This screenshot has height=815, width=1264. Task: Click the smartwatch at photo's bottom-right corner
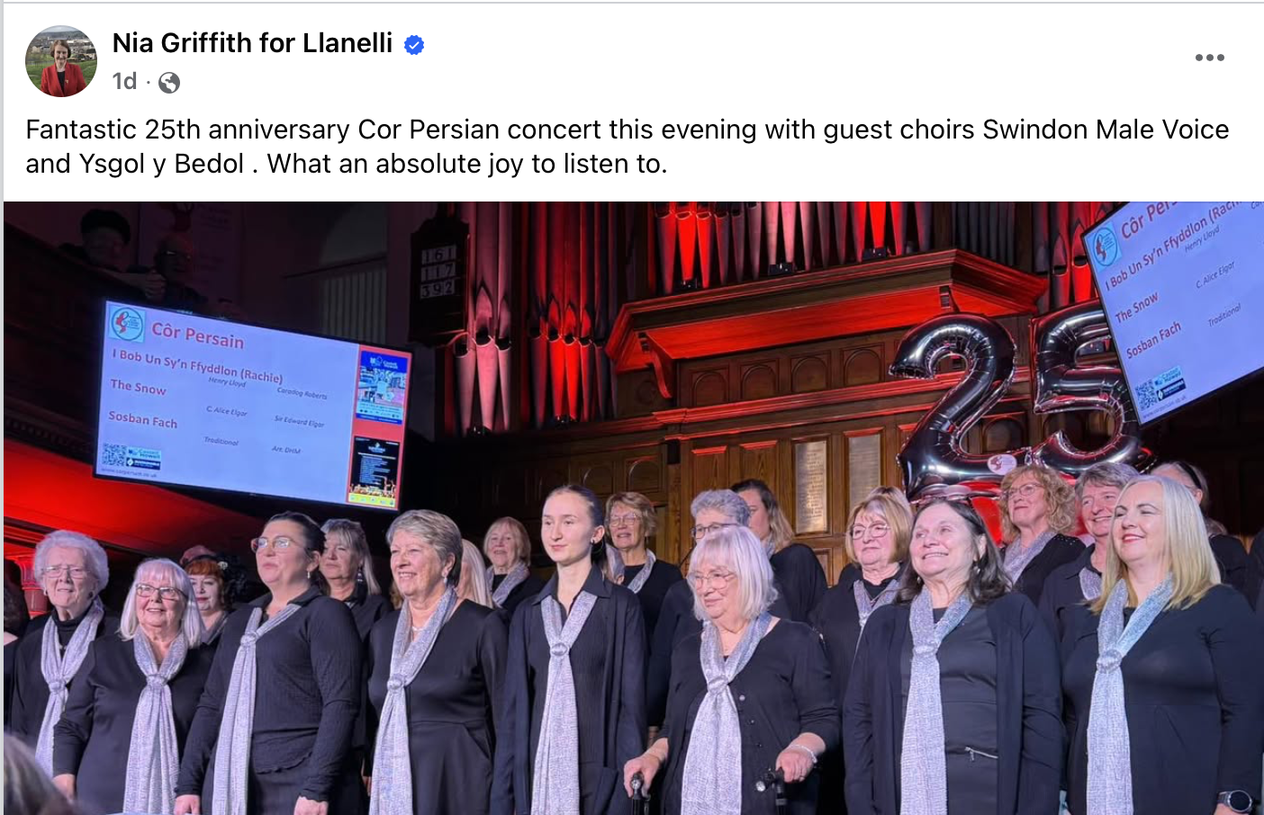click(x=1236, y=802)
